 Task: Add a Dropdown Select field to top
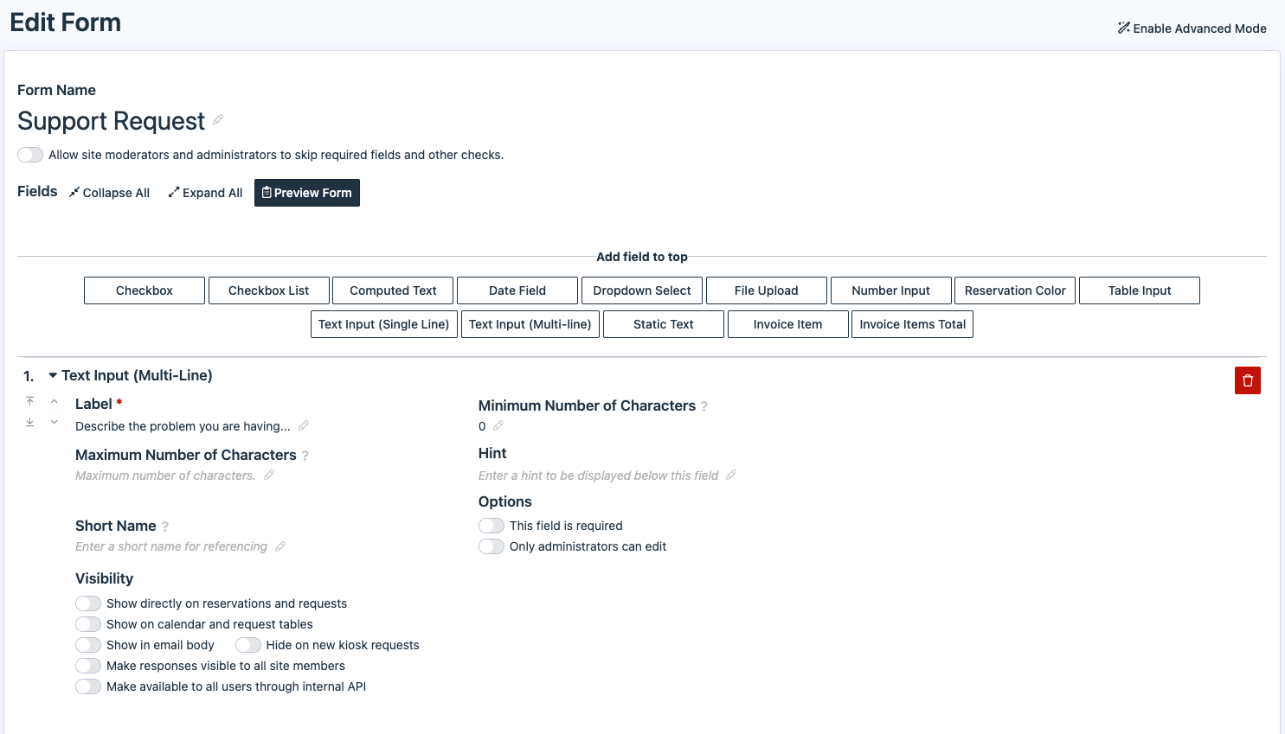tap(642, 290)
